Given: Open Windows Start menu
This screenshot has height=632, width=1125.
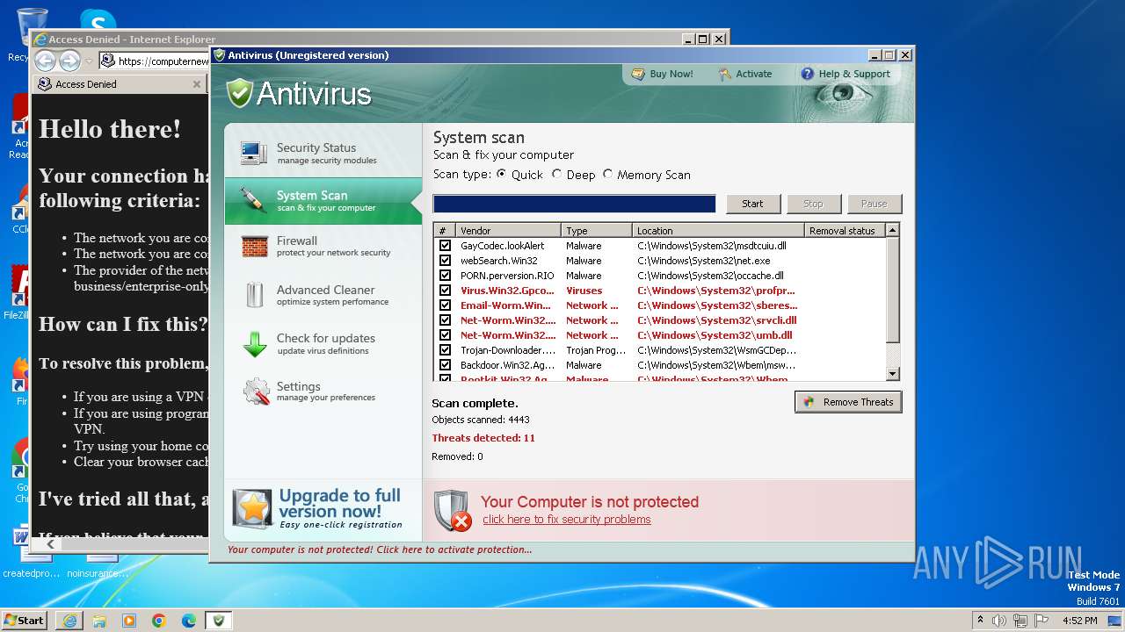Looking at the screenshot, I should click(x=25, y=621).
